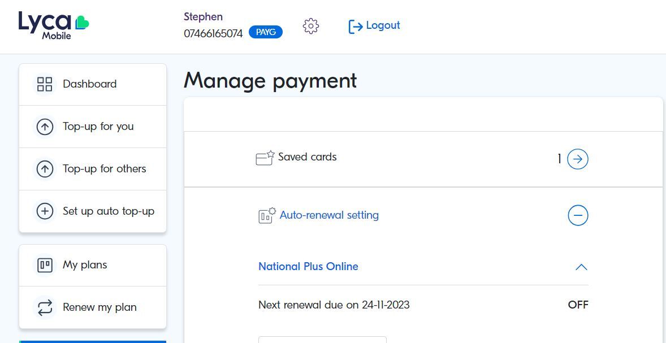
Task: Click the PAYG badge
Action: point(266,32)
